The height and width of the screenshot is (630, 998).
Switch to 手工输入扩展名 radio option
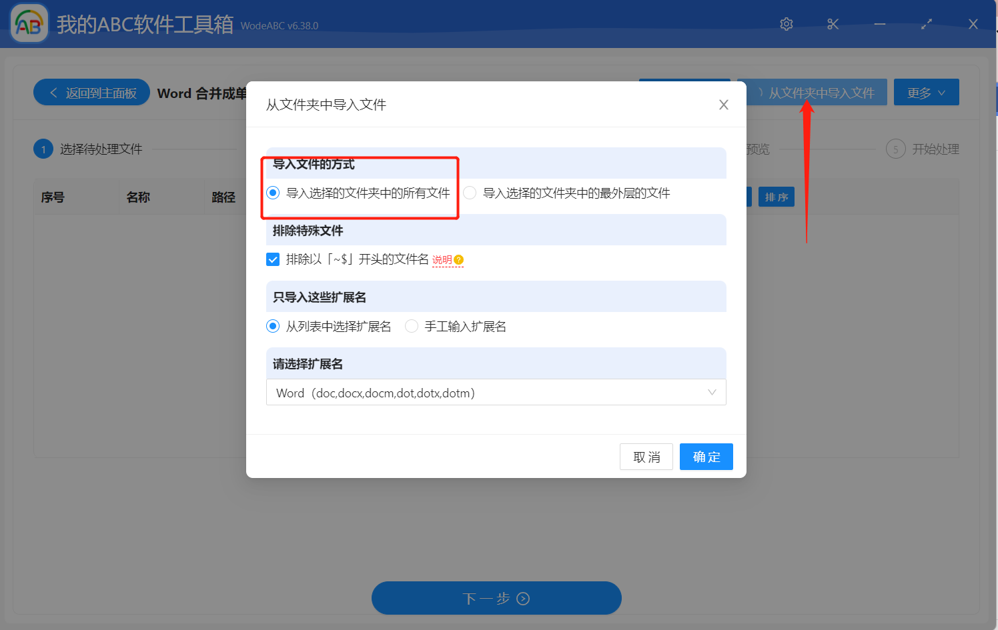click(411, 326)
